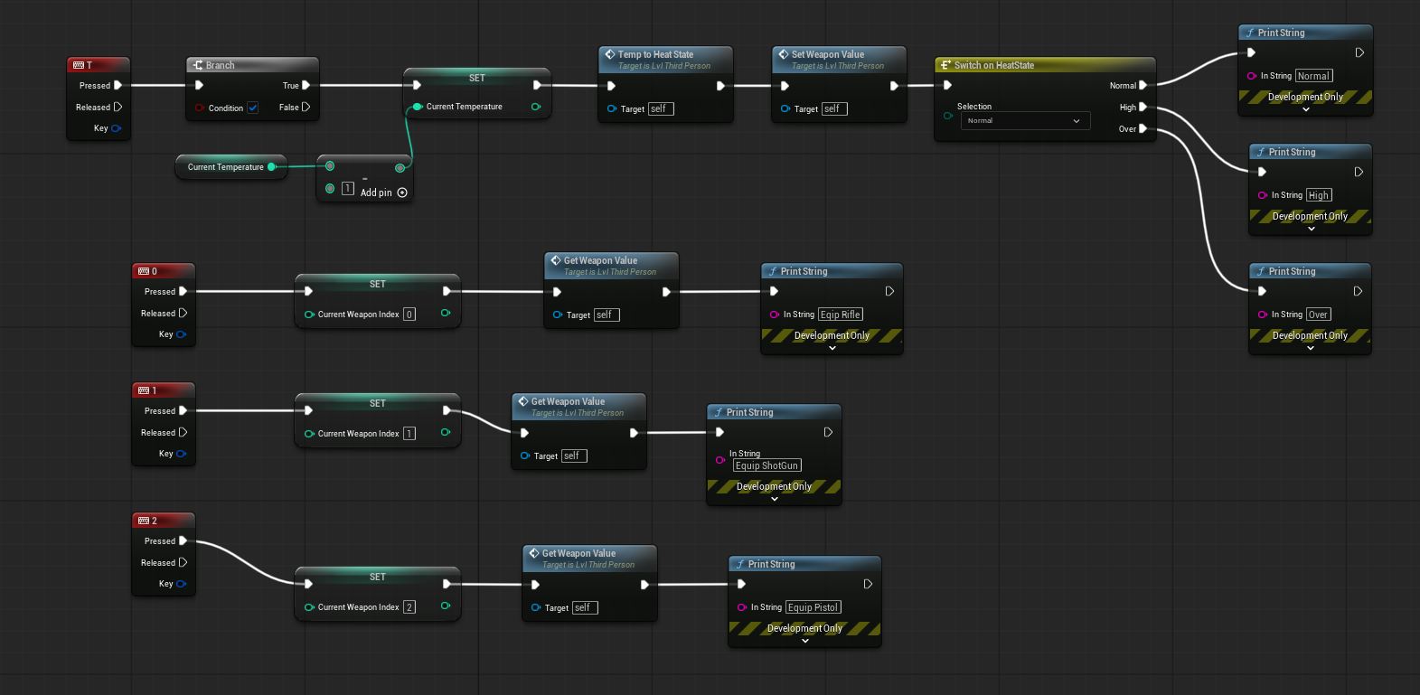Click the Temp to Heat State function icon
1420x695 pixels.
pos(610,54)
